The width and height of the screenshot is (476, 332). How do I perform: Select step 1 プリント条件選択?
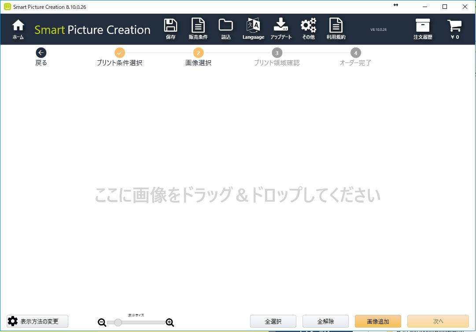(x=119, y=53)
